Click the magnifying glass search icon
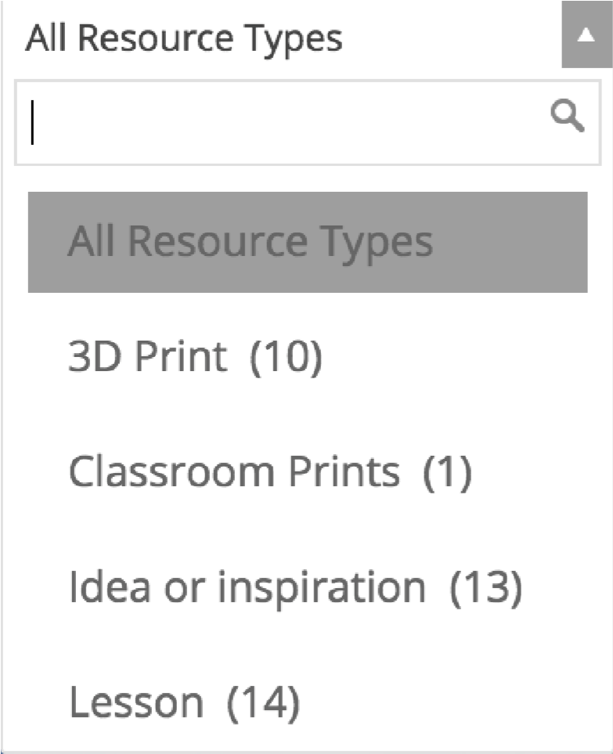 point(568,115)
